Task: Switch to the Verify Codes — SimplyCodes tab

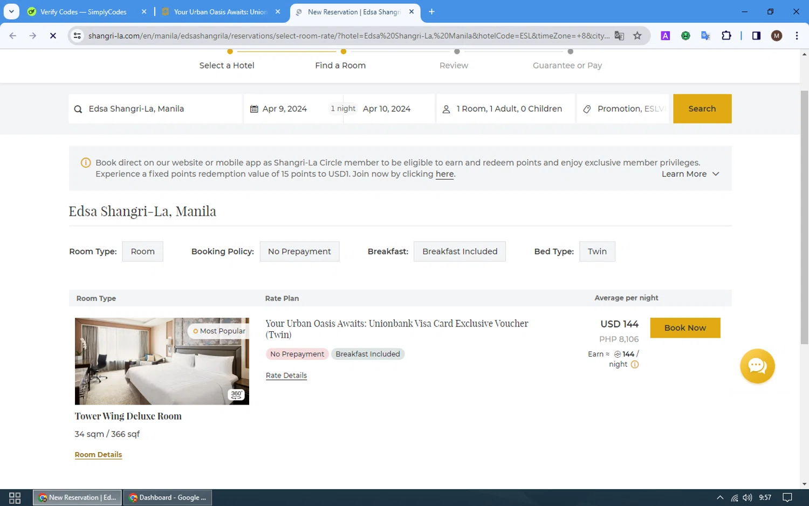Action: [84, 12]
